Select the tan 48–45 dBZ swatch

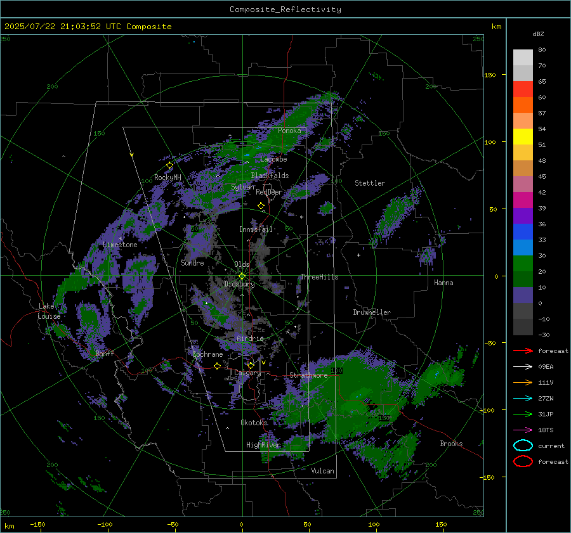pyautogui.click(x=523, y=169)
